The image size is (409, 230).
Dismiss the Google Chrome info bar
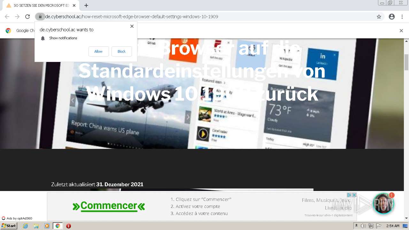click(401, 31)
